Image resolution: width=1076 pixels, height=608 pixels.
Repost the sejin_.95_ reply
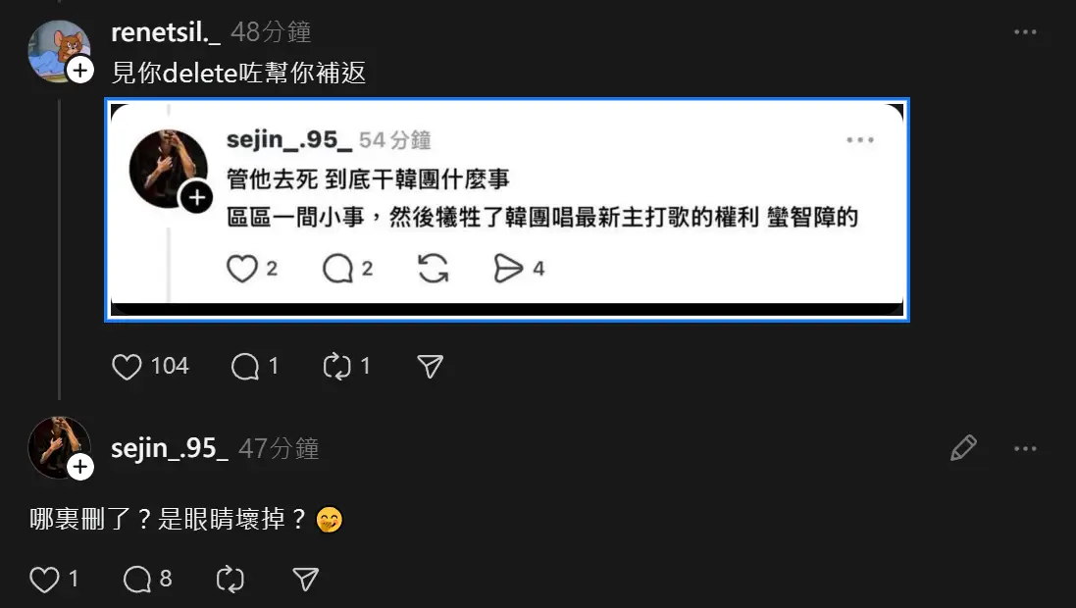click(230, 580)
